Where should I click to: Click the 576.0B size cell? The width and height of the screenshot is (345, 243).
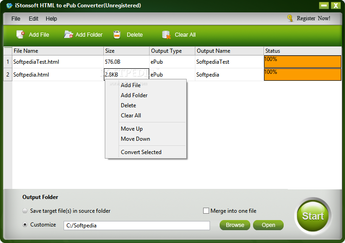pos(126,62)
